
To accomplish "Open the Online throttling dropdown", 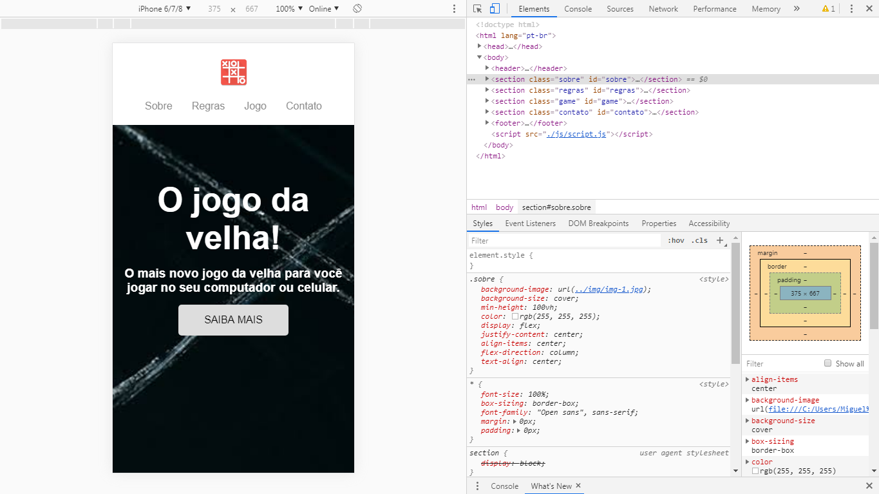I will click(324, 8).
